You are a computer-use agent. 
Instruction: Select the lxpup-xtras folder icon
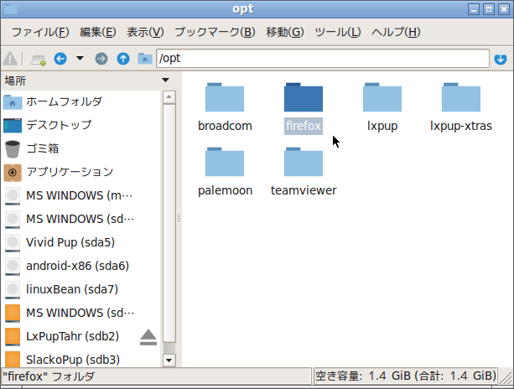tap(461, 97)
